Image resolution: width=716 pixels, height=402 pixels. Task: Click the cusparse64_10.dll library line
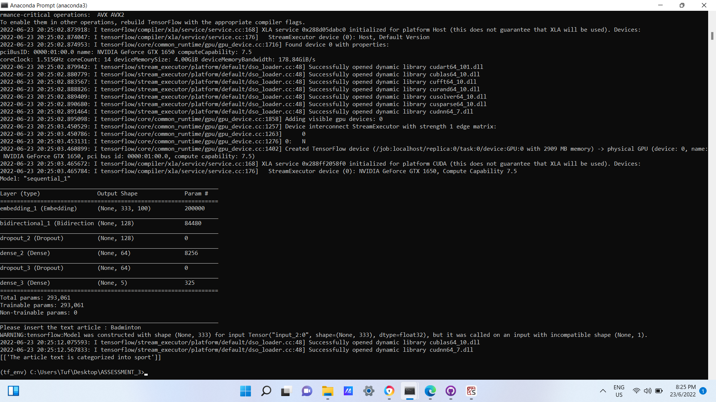point(244,104)
